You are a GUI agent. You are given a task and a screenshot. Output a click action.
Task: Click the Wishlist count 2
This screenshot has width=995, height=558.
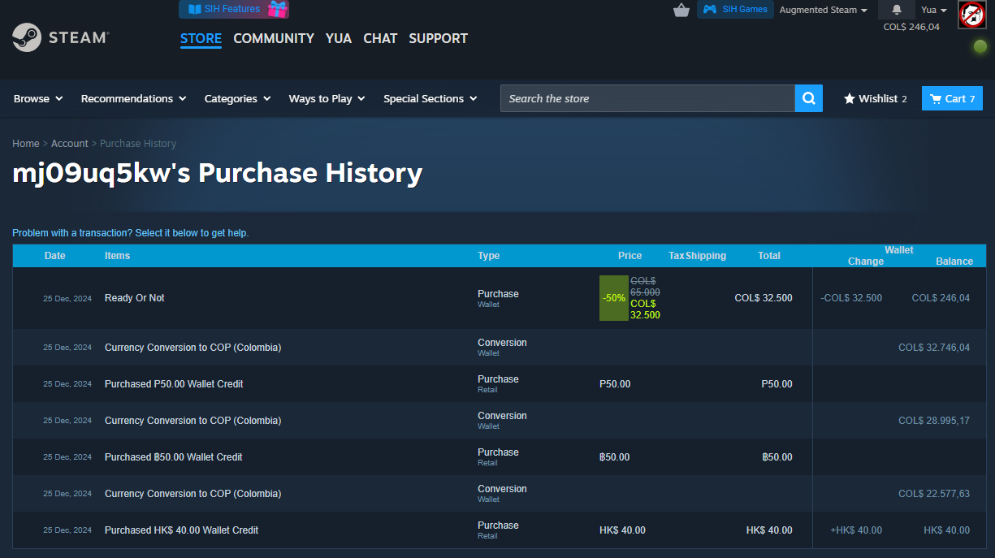click(x=904, y=99)
